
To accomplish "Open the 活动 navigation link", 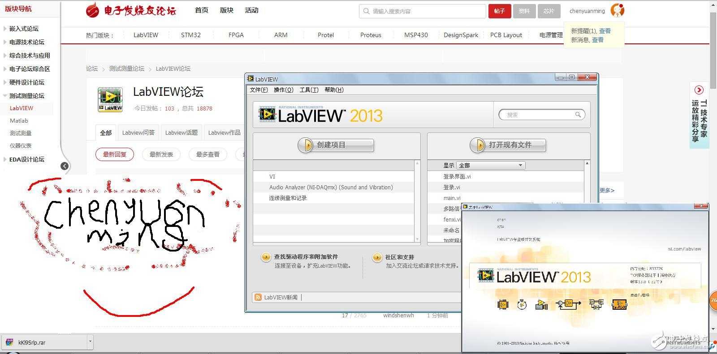I will click(252, 10).
